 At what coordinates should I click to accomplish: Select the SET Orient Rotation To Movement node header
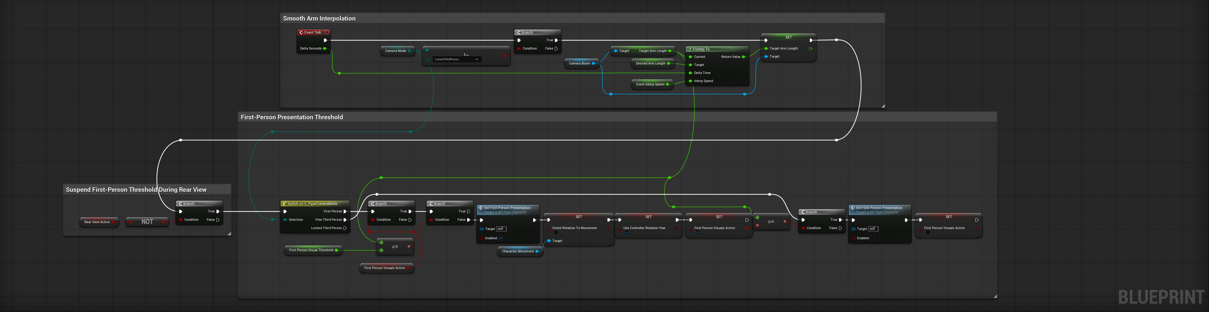click(579, 217)
